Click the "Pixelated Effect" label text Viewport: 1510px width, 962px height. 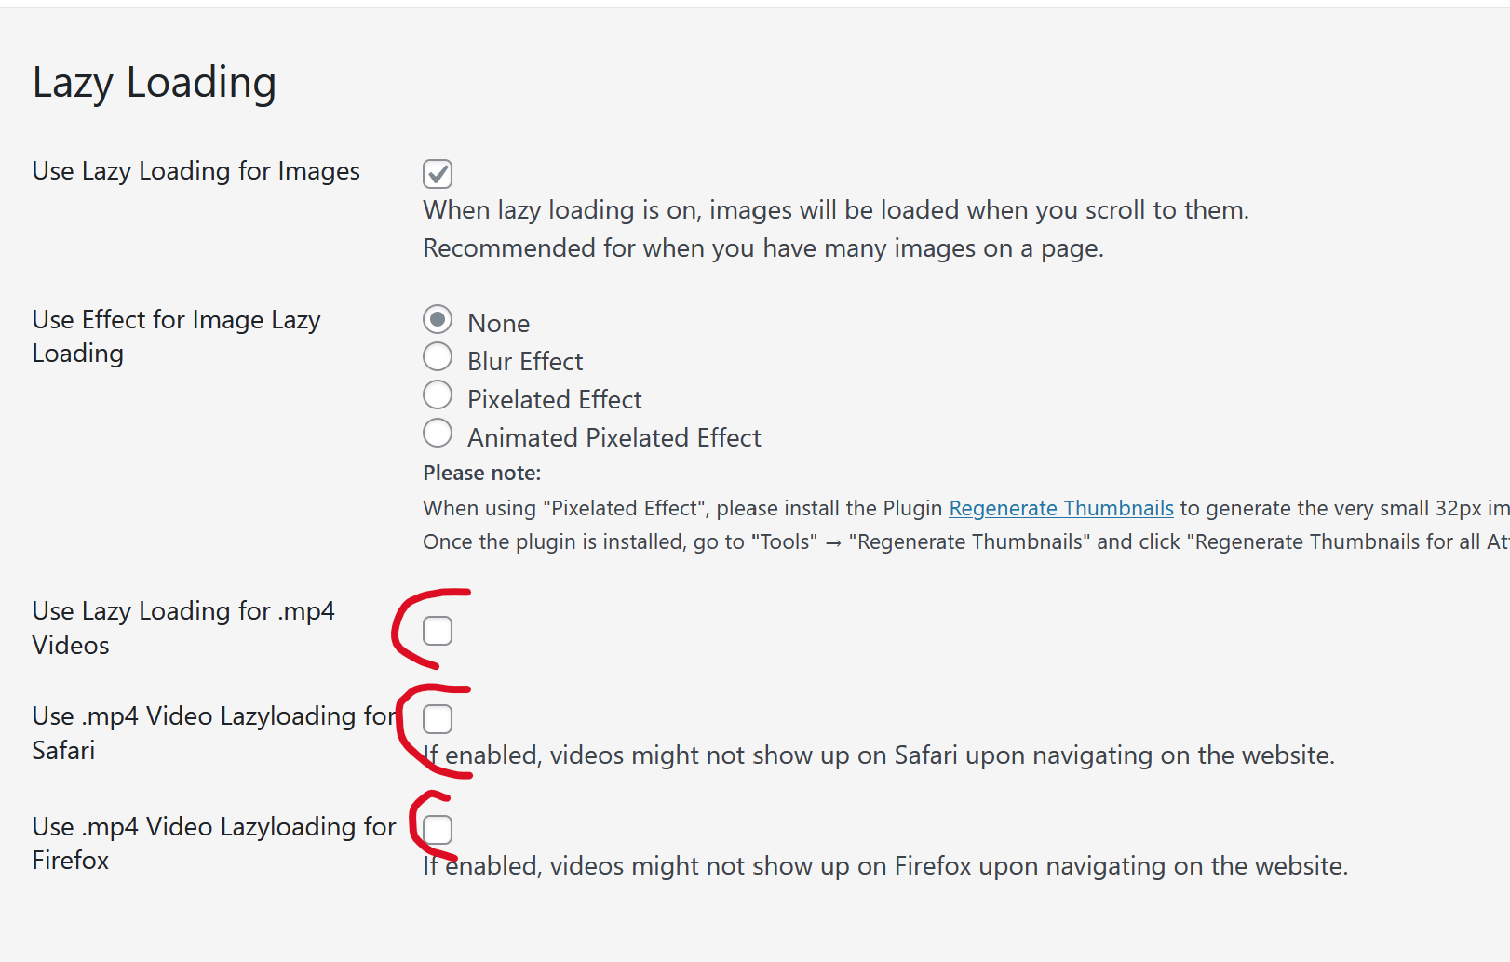point(554,400)
